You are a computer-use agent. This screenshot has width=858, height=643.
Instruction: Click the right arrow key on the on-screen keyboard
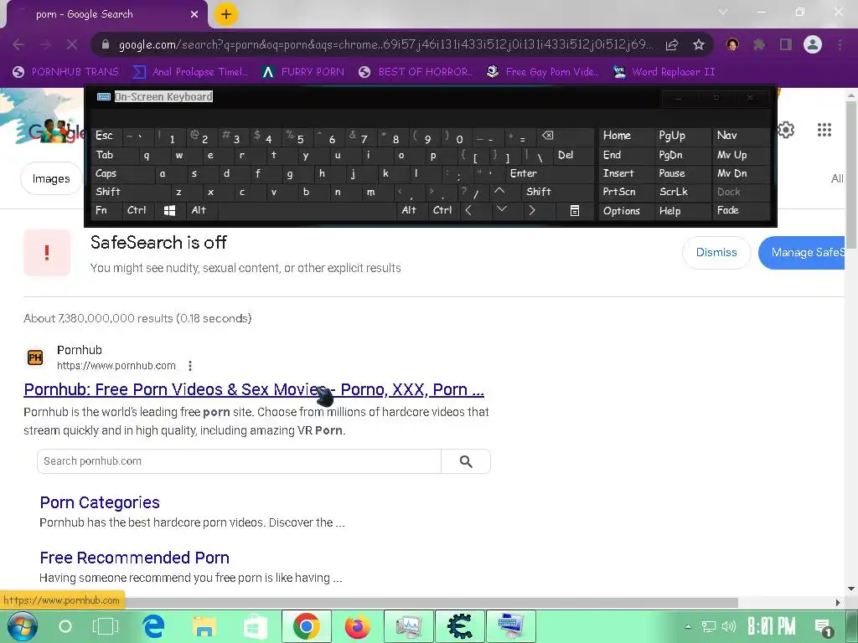click(x=532, y=210)
